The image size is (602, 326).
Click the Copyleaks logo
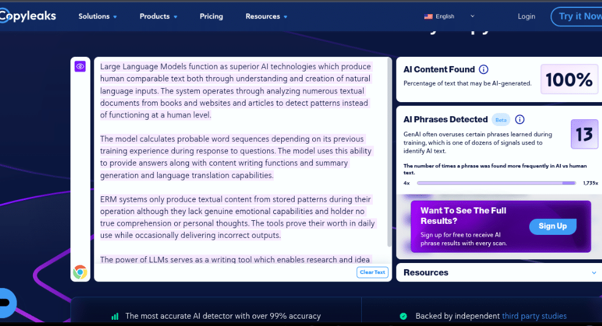tap(28, 16)
